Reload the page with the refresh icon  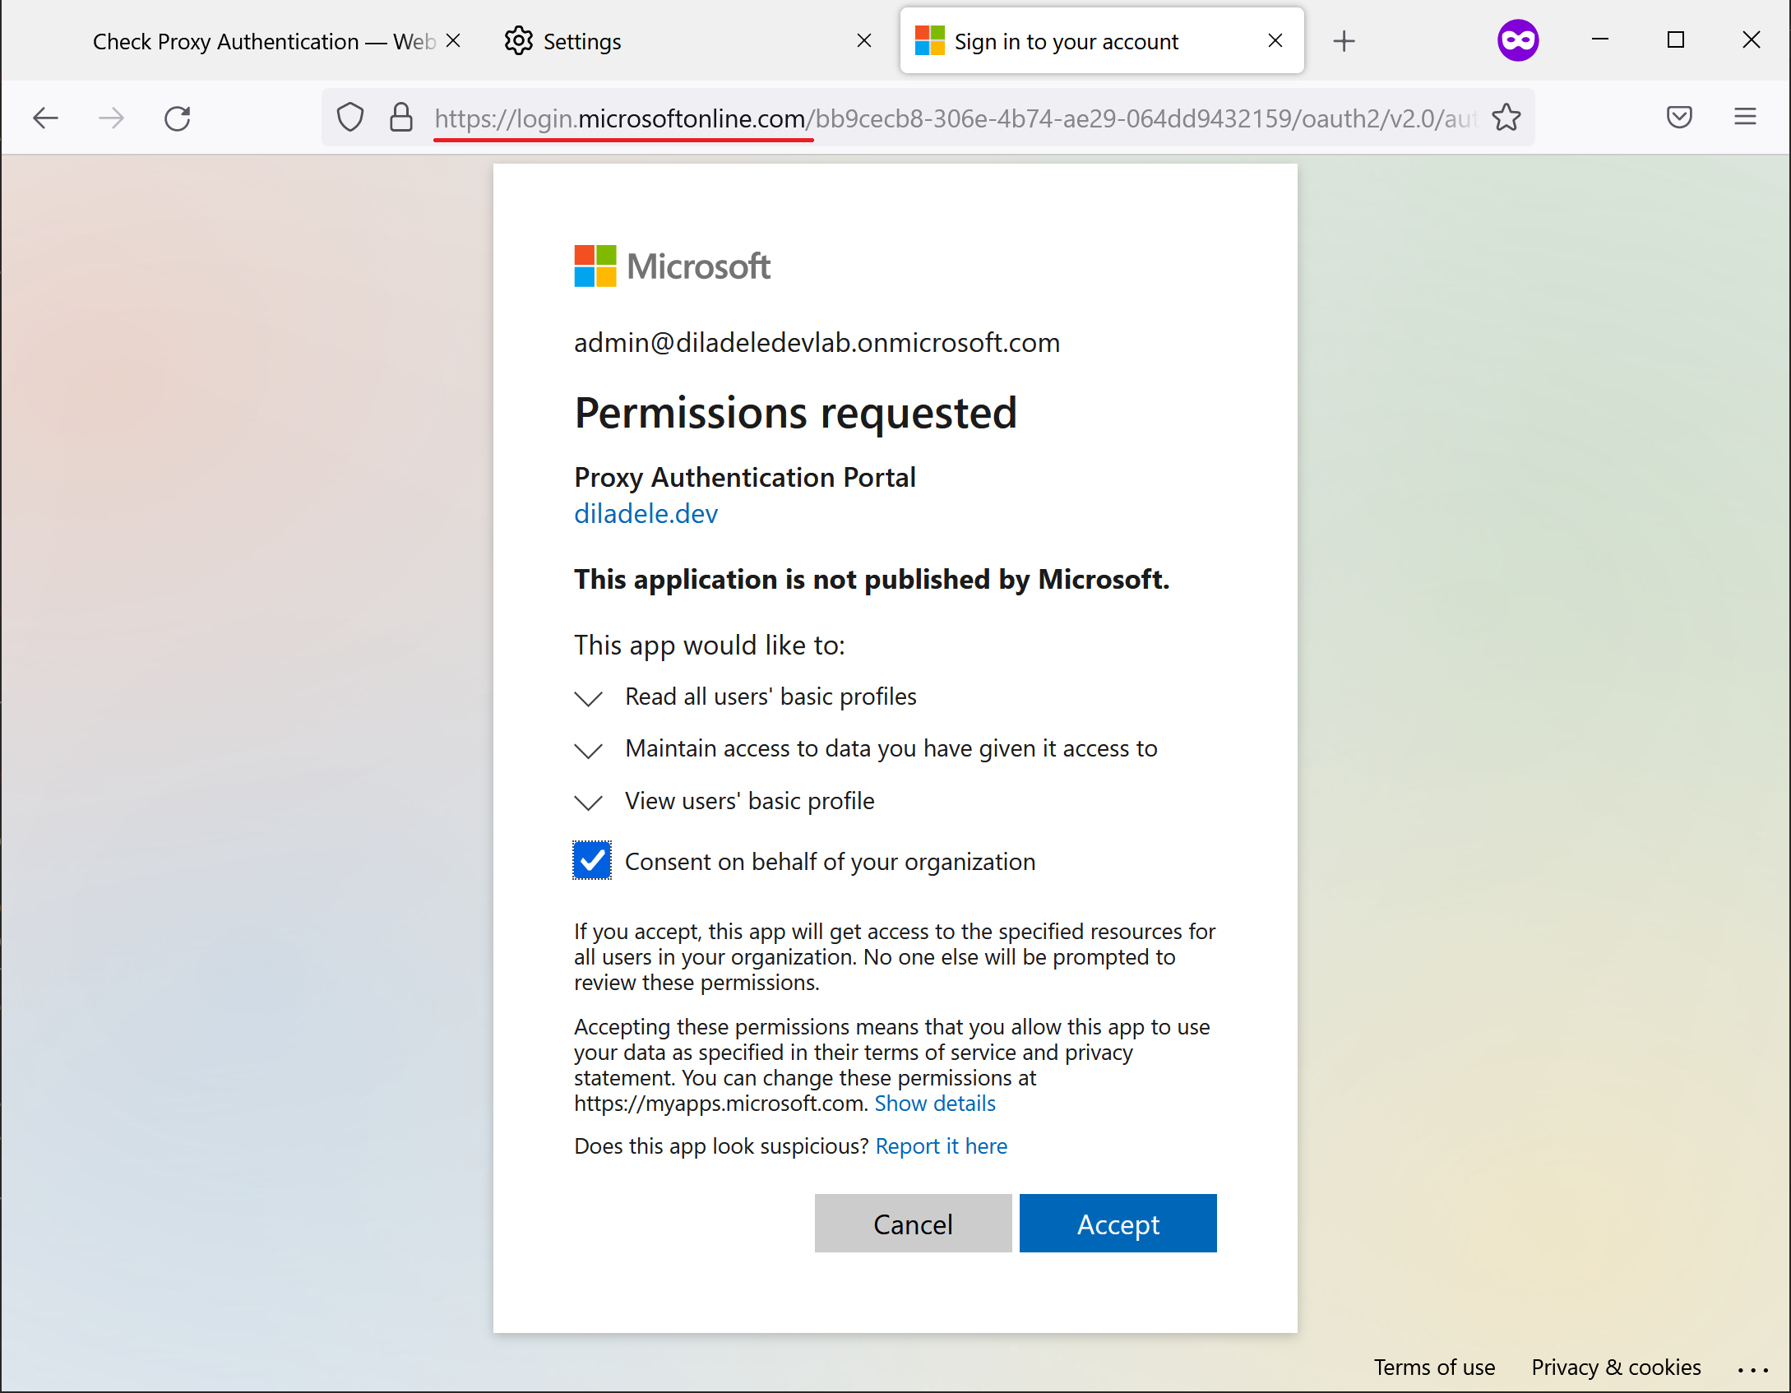click(178, 118)
